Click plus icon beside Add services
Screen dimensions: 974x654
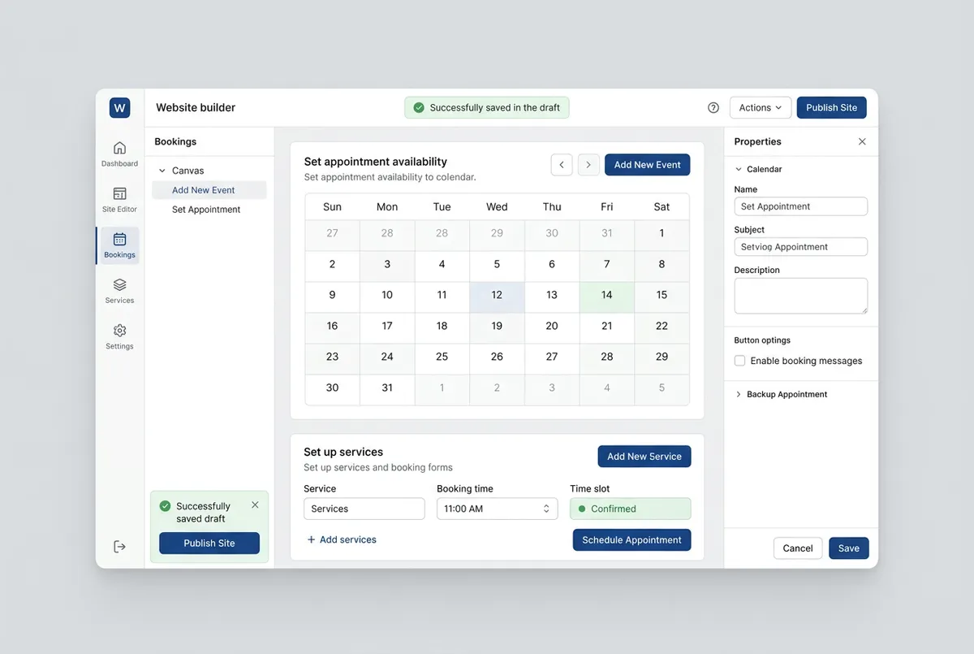point(311,539)
